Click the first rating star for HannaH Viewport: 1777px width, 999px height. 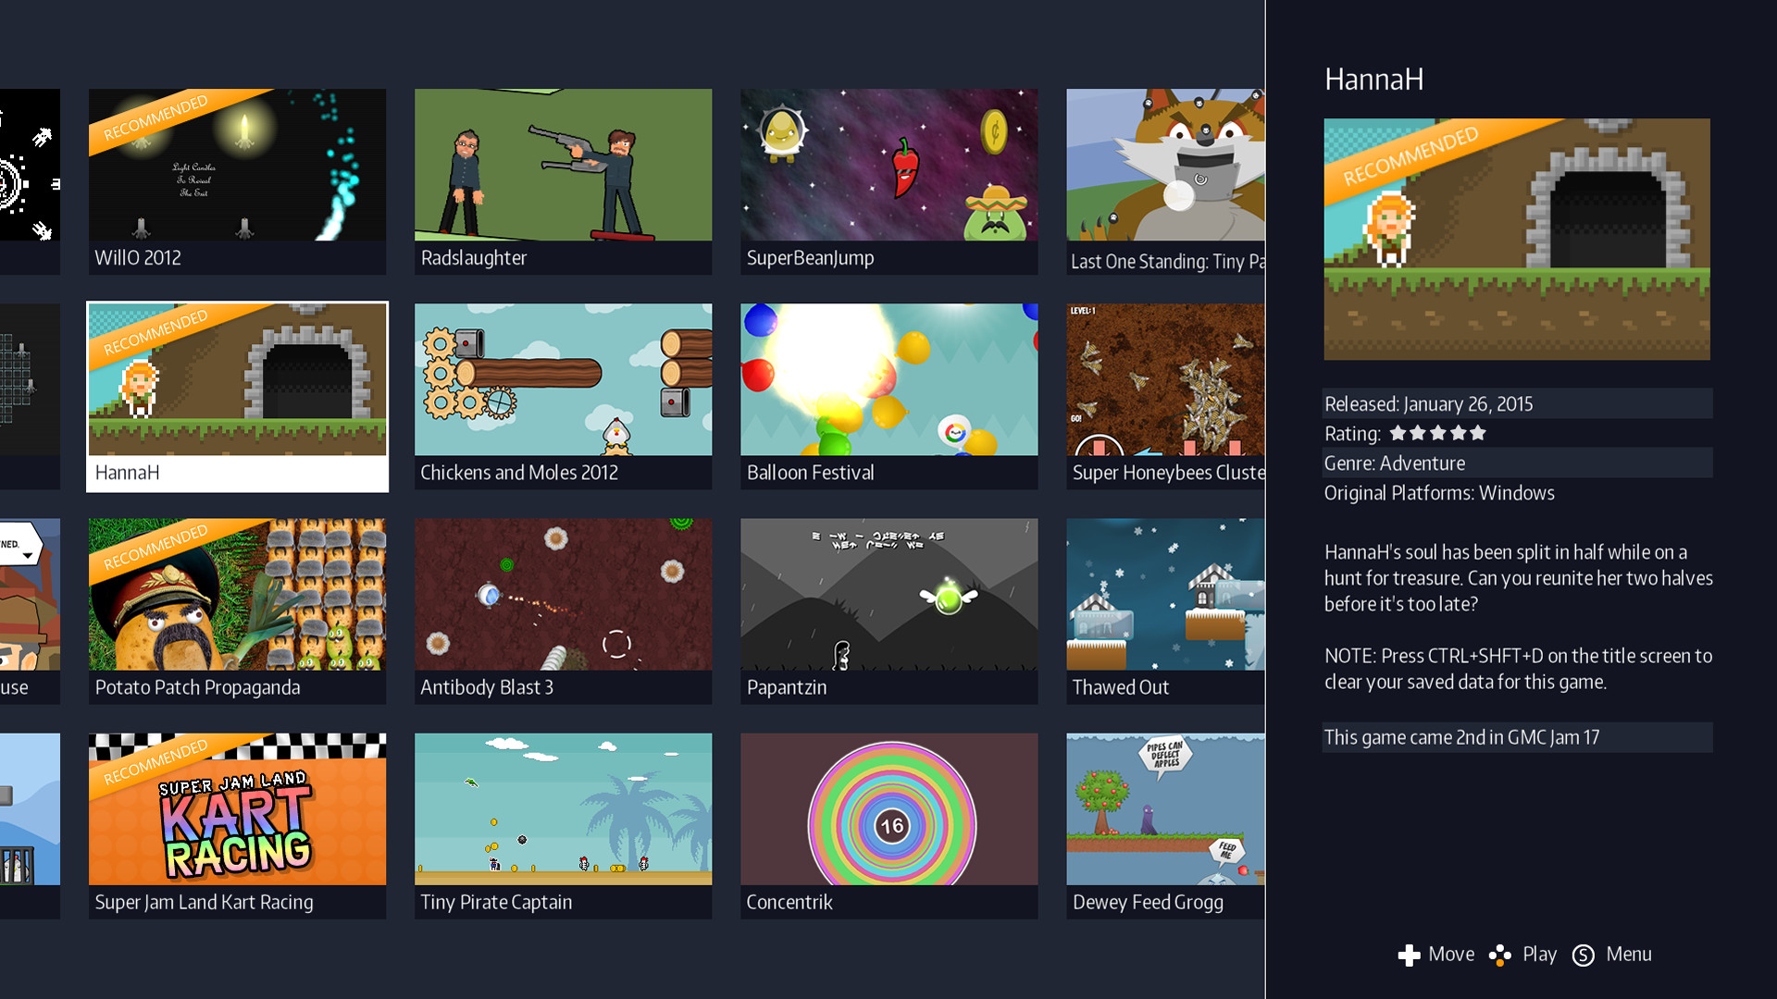1398,432
